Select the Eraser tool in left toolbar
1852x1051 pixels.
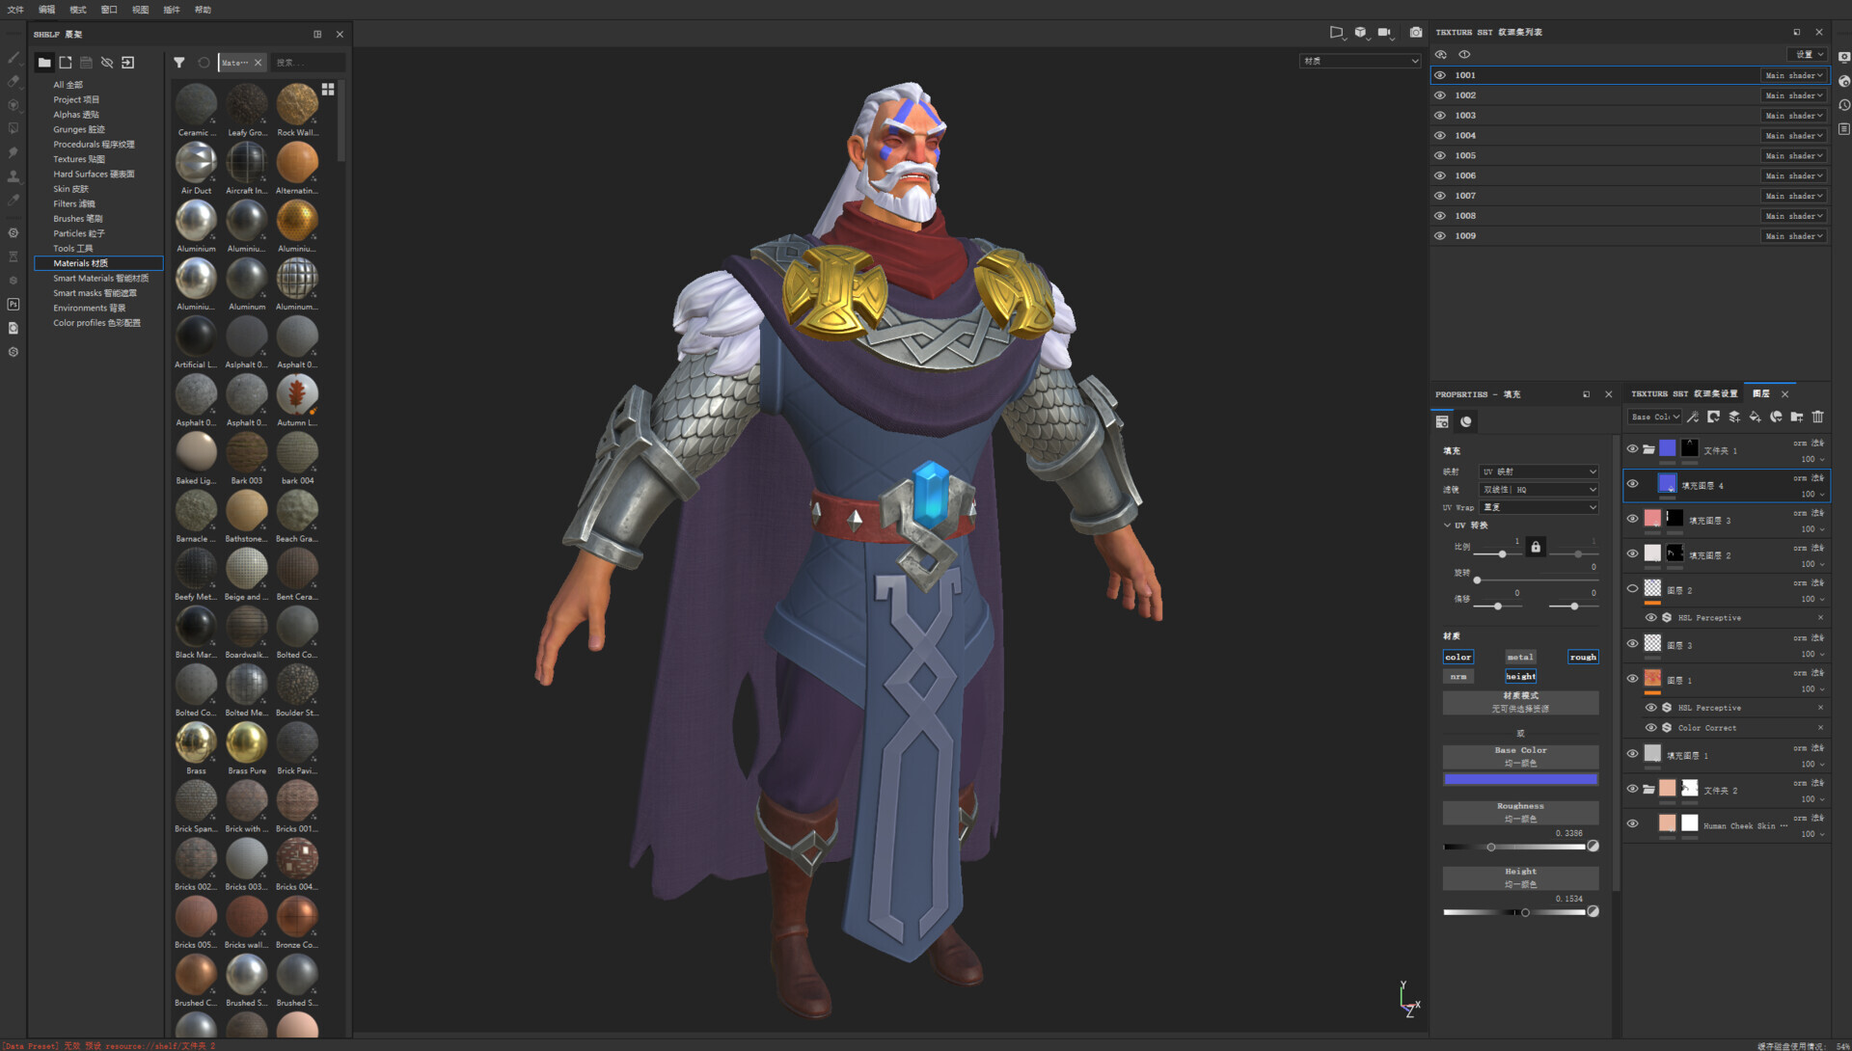coord(13,82)
